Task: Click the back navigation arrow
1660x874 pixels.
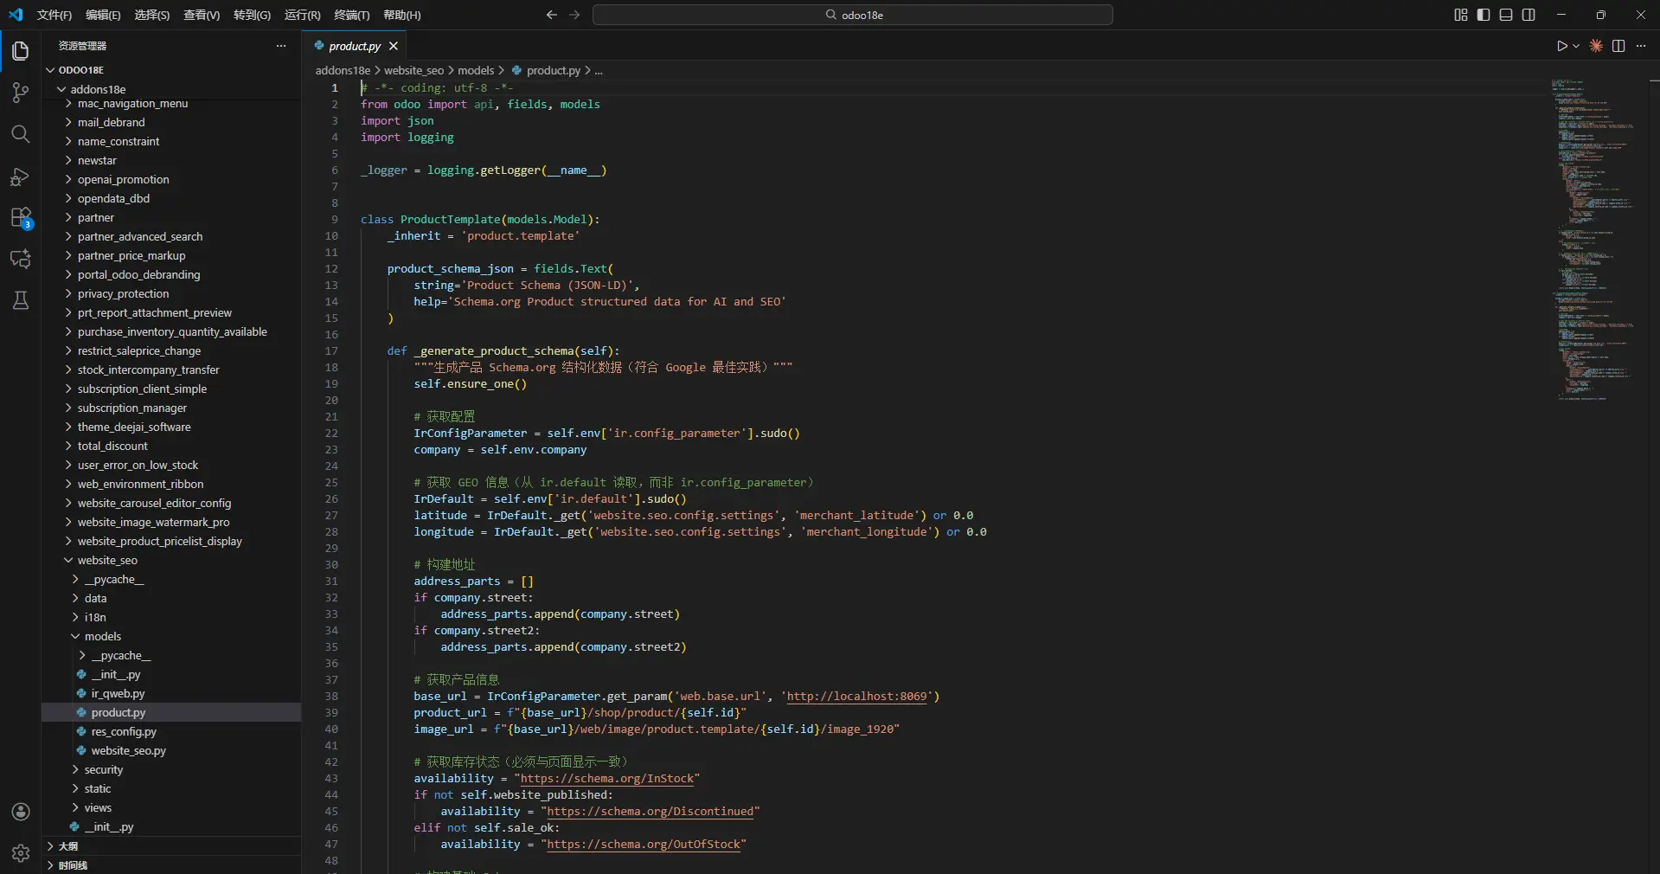Action: click(551, 15)
